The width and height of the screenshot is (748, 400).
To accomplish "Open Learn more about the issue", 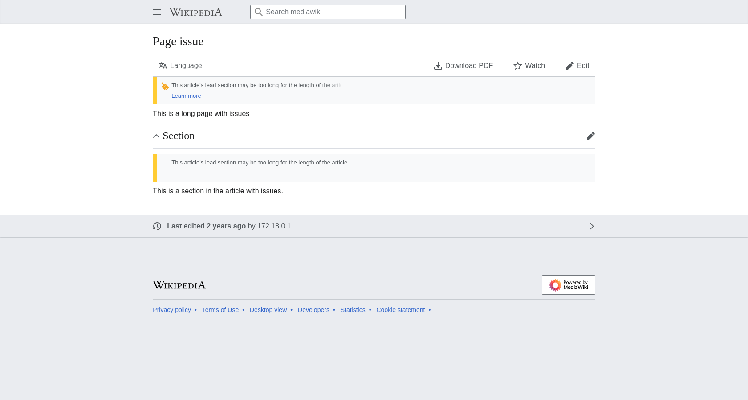I will pos(186,96).
